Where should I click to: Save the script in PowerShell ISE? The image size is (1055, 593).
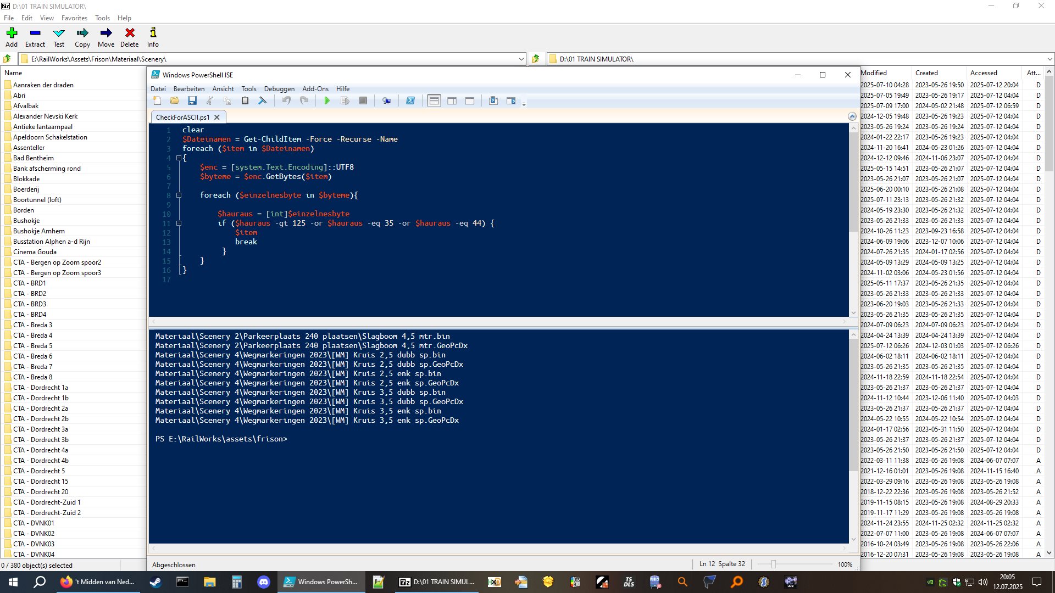point(192,100)
